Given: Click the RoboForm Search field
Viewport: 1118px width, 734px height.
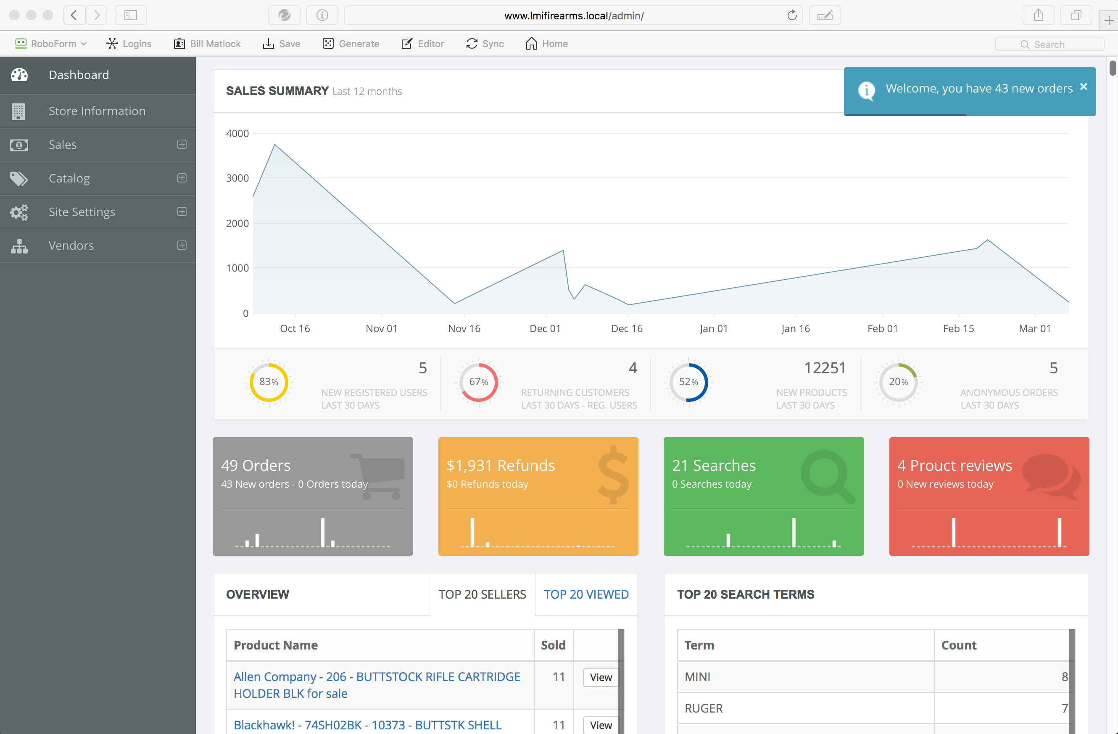Looking at the screenshot, I should [1049, 44].
